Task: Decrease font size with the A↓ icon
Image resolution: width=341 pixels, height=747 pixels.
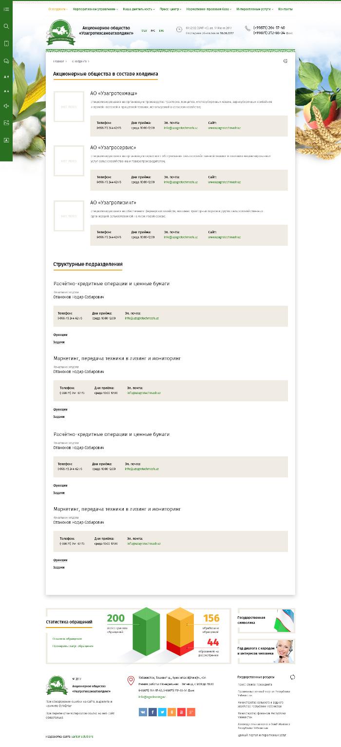Action: click(6, 91)
